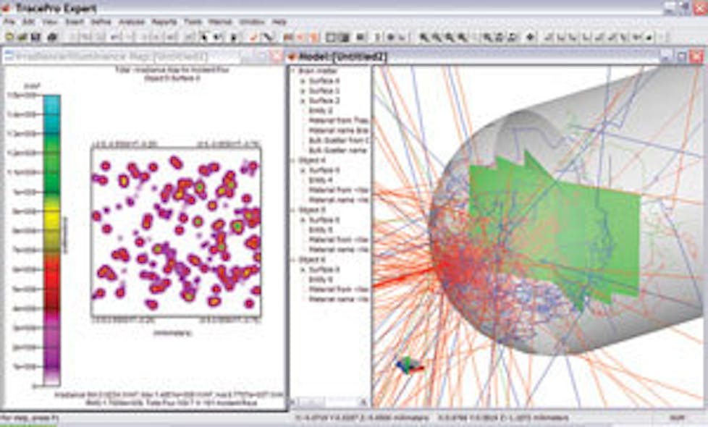Collapse the Object 5 tree node
Screen dimensions: 708x427
click(293, 210)
